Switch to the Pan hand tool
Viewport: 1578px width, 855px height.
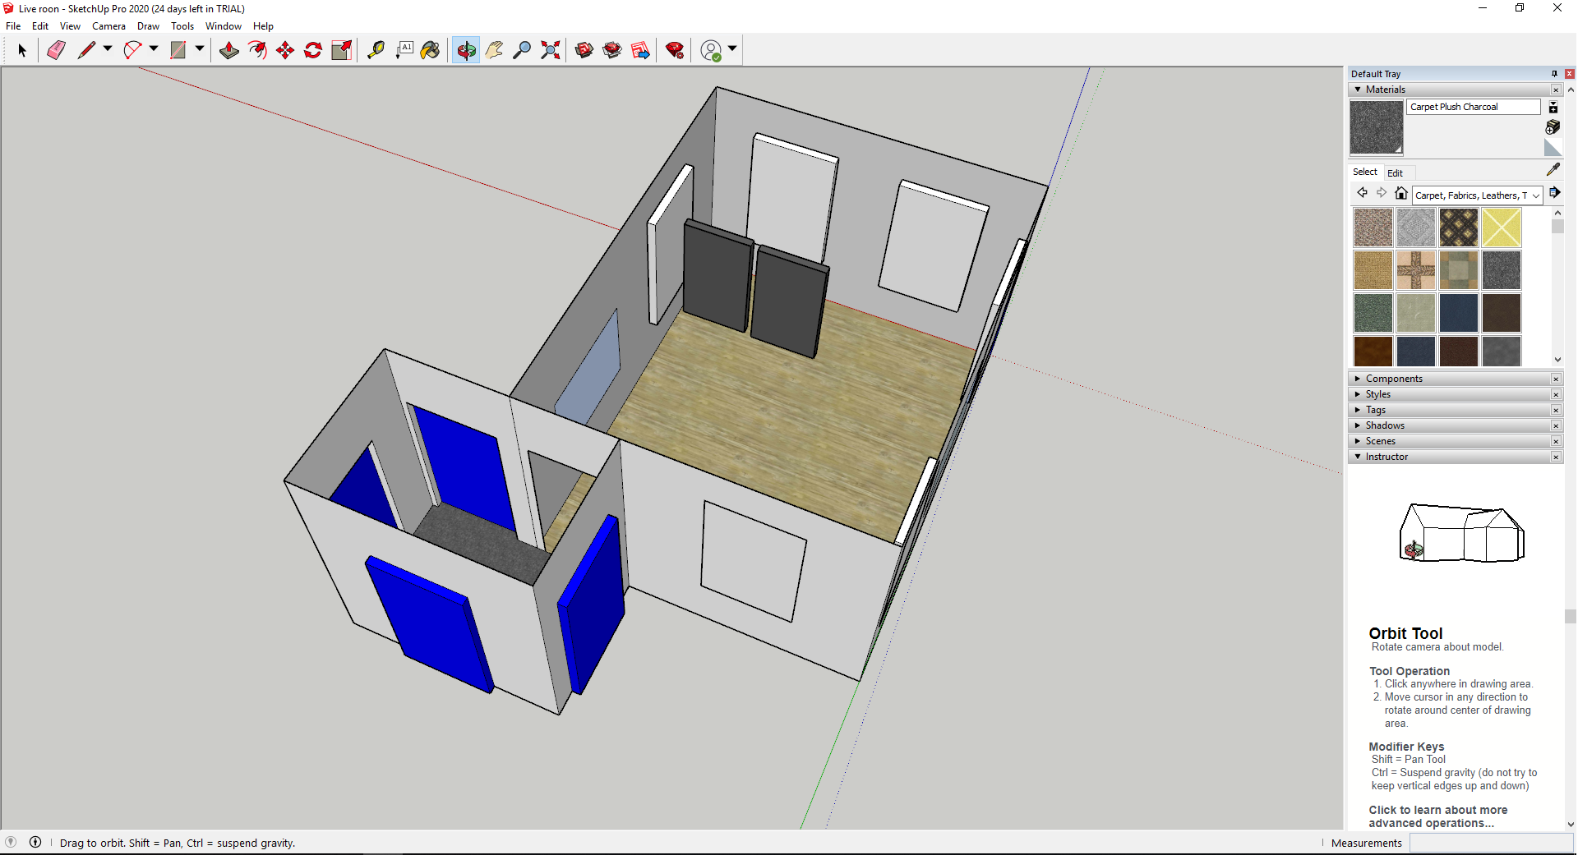(x=494, y=50)
